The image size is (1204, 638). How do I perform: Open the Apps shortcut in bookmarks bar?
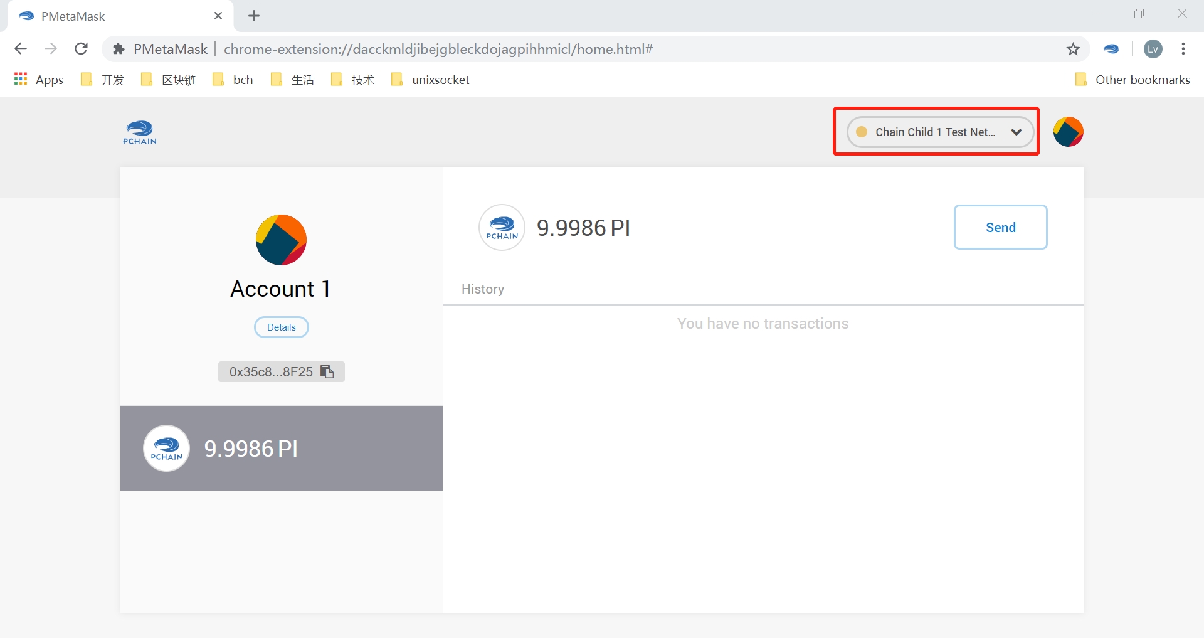pyautogui.click(x=39, y=80)
